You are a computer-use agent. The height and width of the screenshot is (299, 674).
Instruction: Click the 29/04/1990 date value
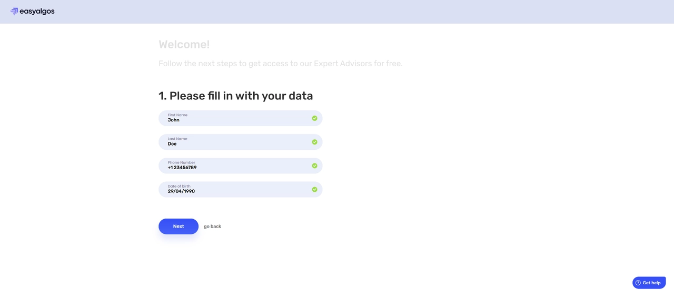coord(181,191)
